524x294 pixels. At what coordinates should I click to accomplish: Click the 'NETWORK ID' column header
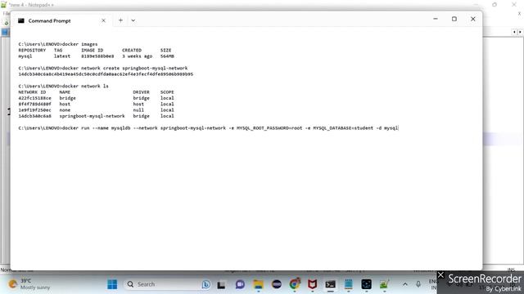tap(32, 92)
